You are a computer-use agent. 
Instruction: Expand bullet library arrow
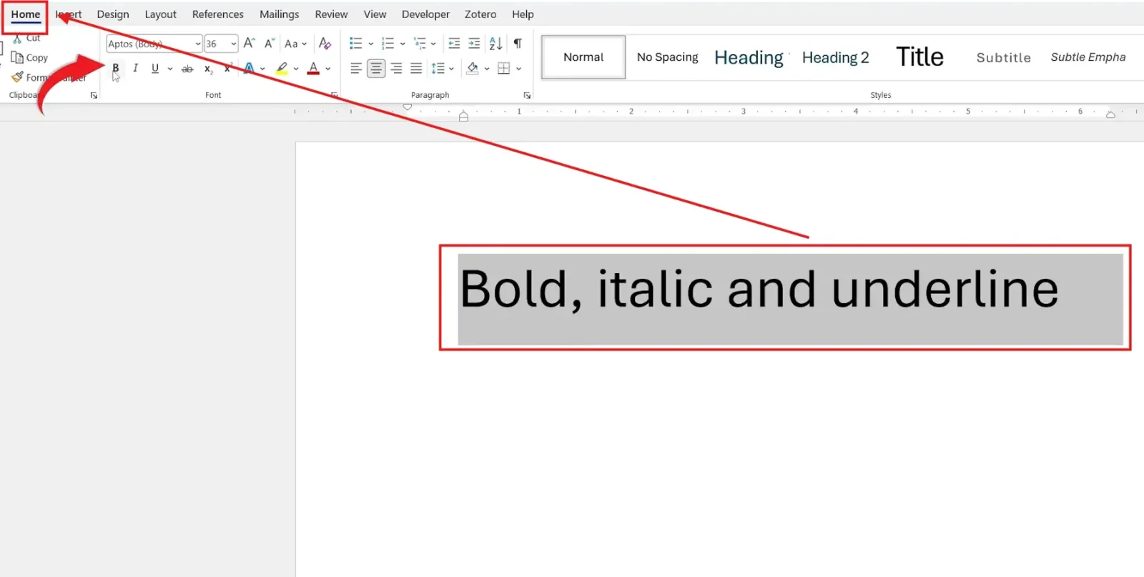(371, 44)
